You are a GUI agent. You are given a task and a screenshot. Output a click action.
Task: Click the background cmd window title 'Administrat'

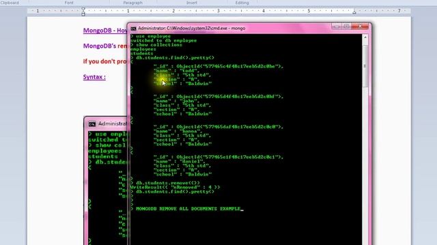[112, 124]
